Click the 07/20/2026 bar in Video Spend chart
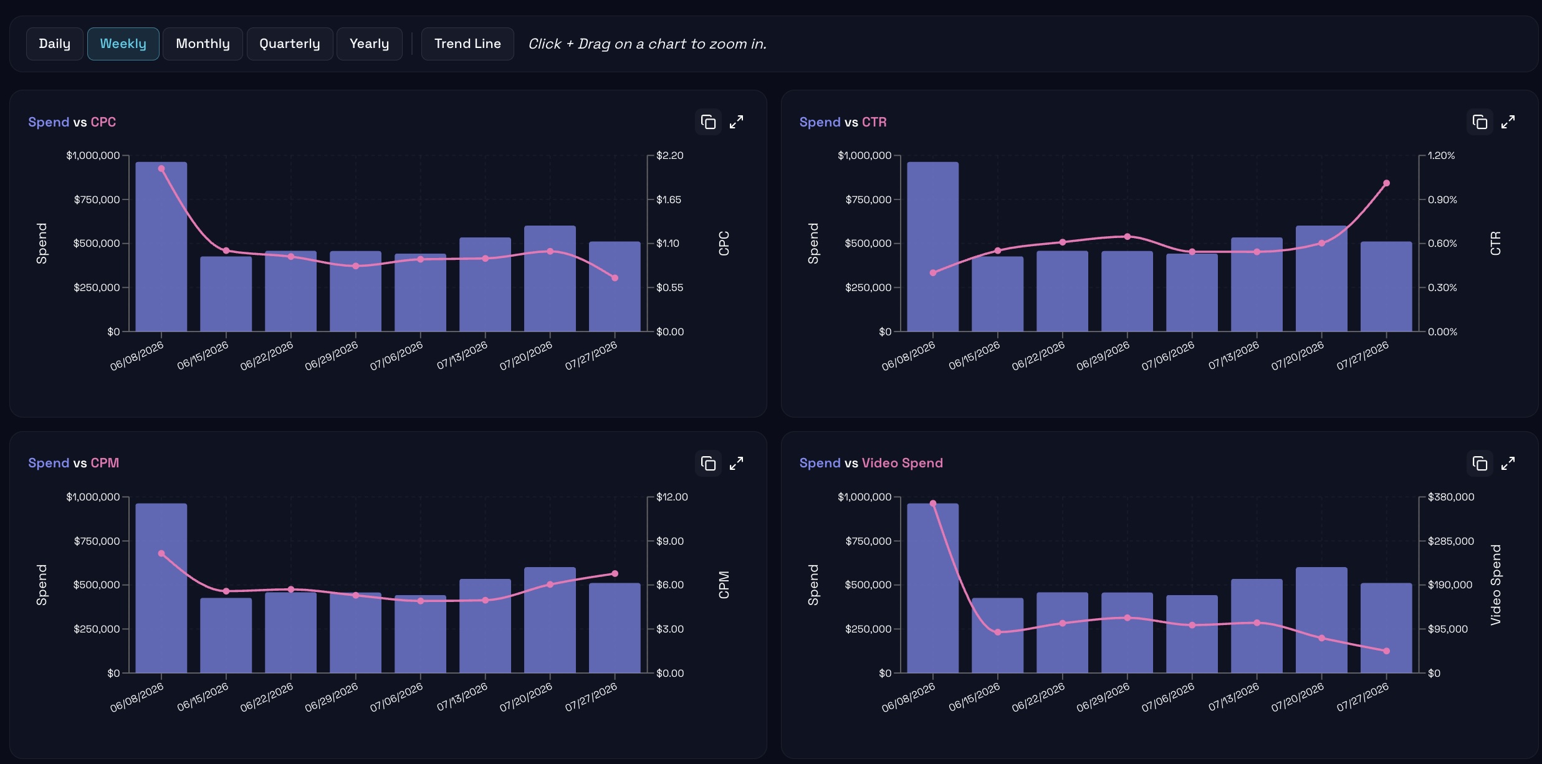The height and width of the screenshot is (764, 1542). 1321,620
